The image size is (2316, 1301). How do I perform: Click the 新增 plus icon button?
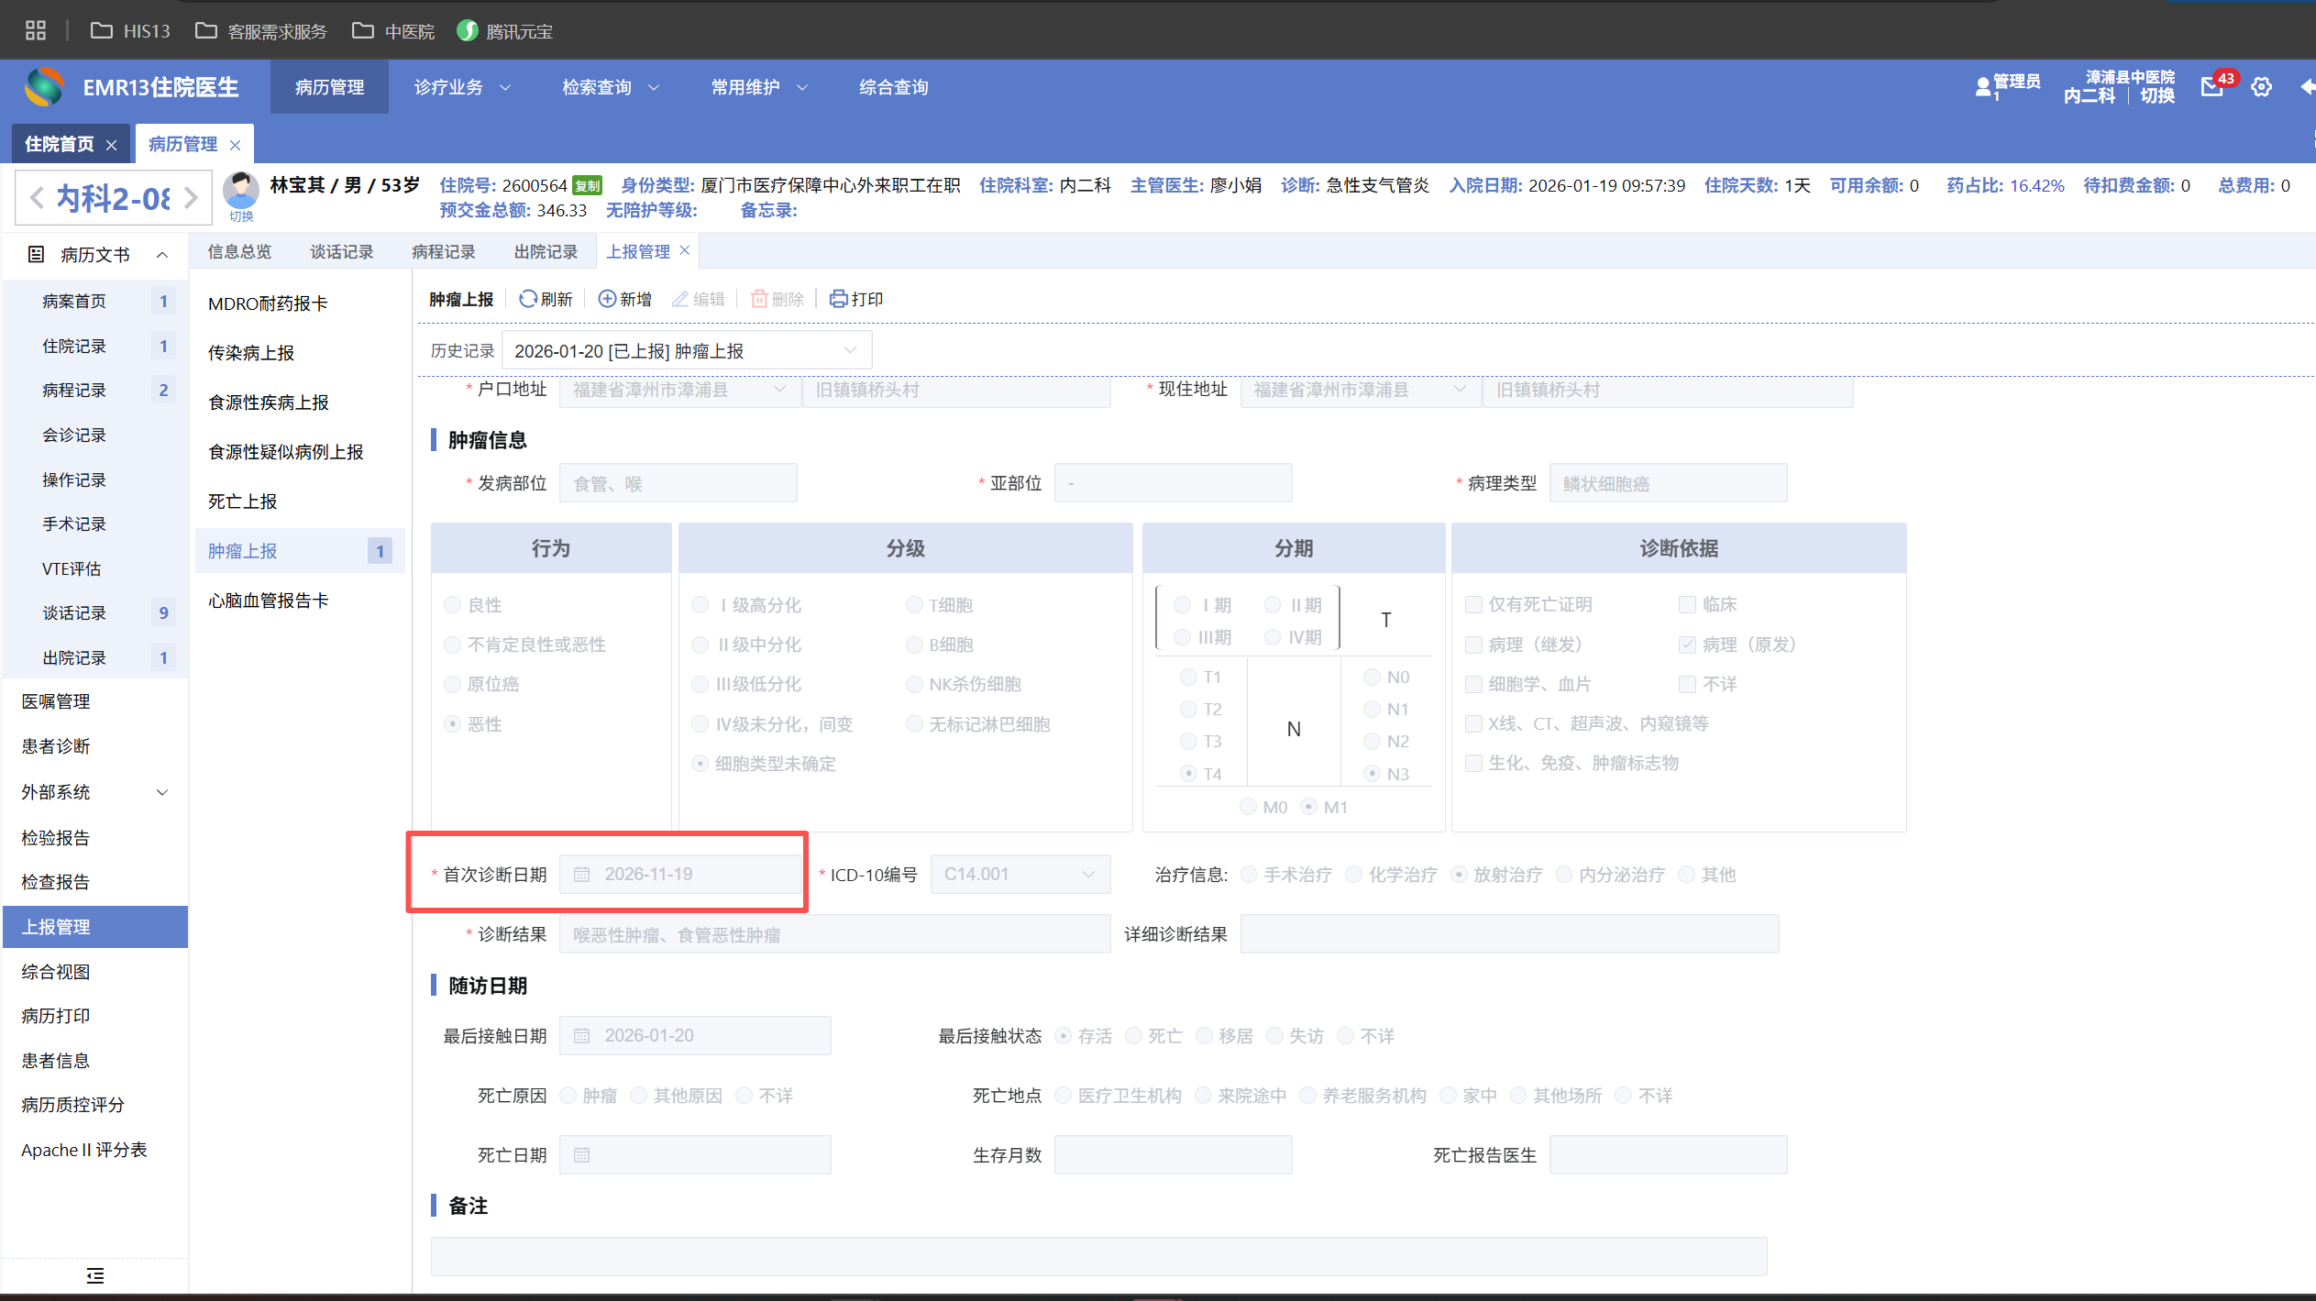pos(607,299)
